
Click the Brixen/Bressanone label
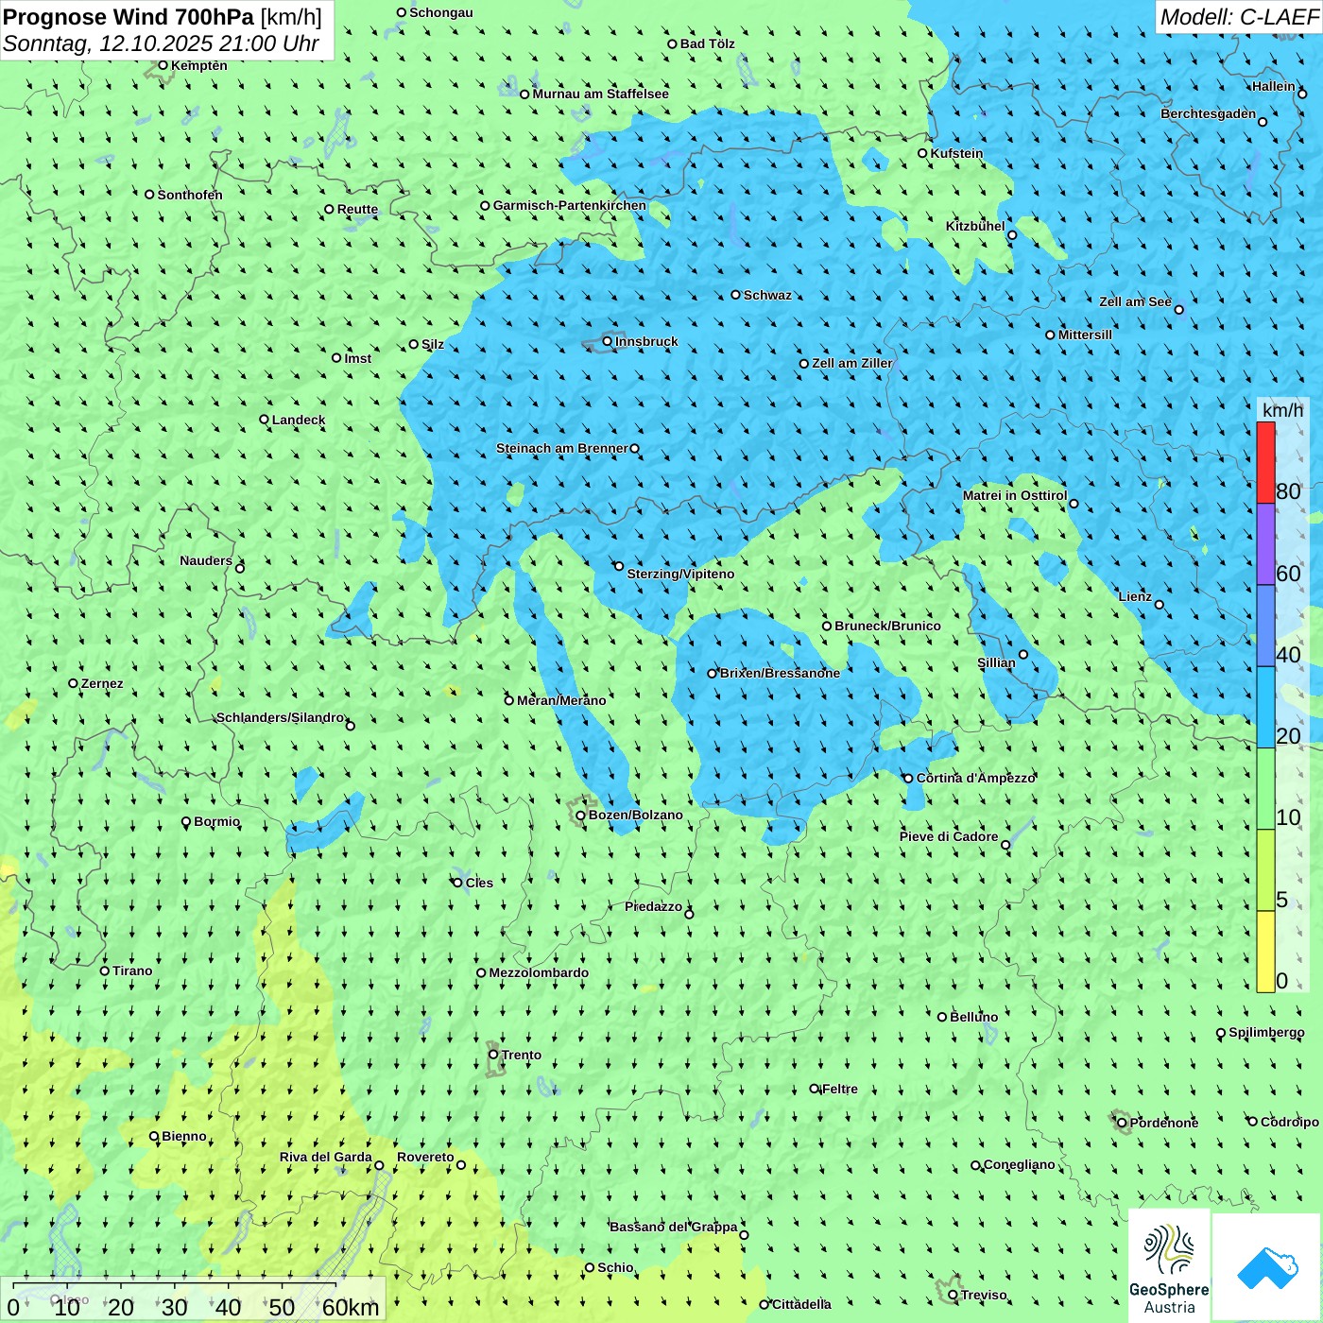point(780,673)
